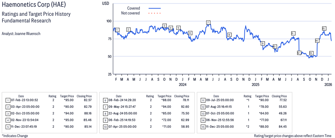Click table index box 11 for 09-Jul-25
The width and height of the screenshot is (335, 138).
203,100
